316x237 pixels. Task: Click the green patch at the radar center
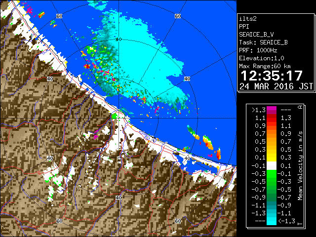pyautogui.click(x=115, y=116)
